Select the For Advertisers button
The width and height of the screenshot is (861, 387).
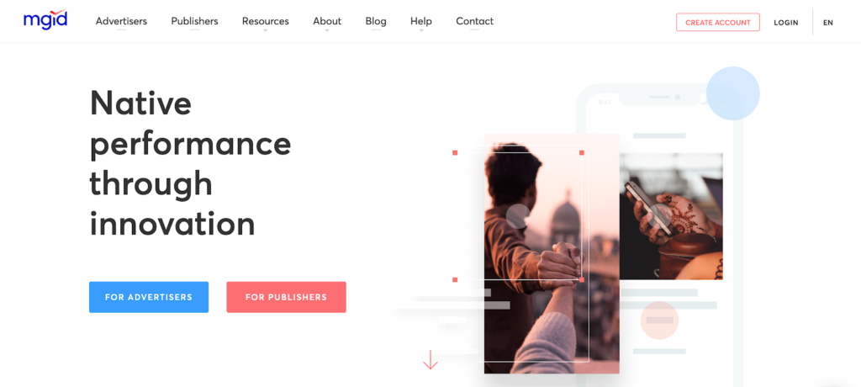pyautogui.click(x=149, y=297)
